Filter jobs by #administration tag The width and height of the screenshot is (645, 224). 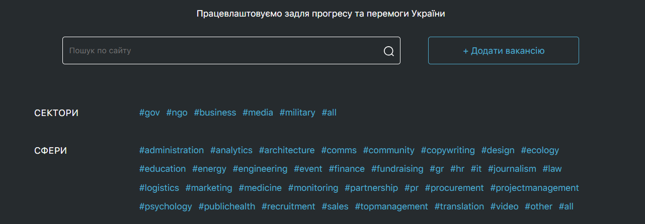172,150
